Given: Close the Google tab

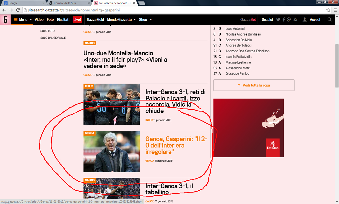Looking at the screenshot, I should (43, 3).
